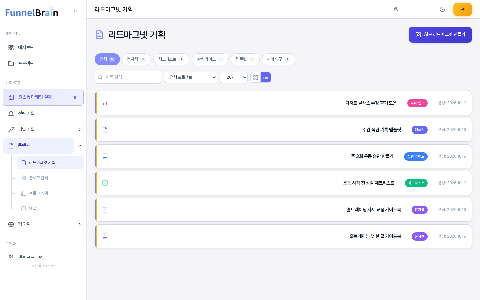Viewport: 480px width, 300px height.
Task: Open the 20개 page size dropdown
Action: point(234,77)
